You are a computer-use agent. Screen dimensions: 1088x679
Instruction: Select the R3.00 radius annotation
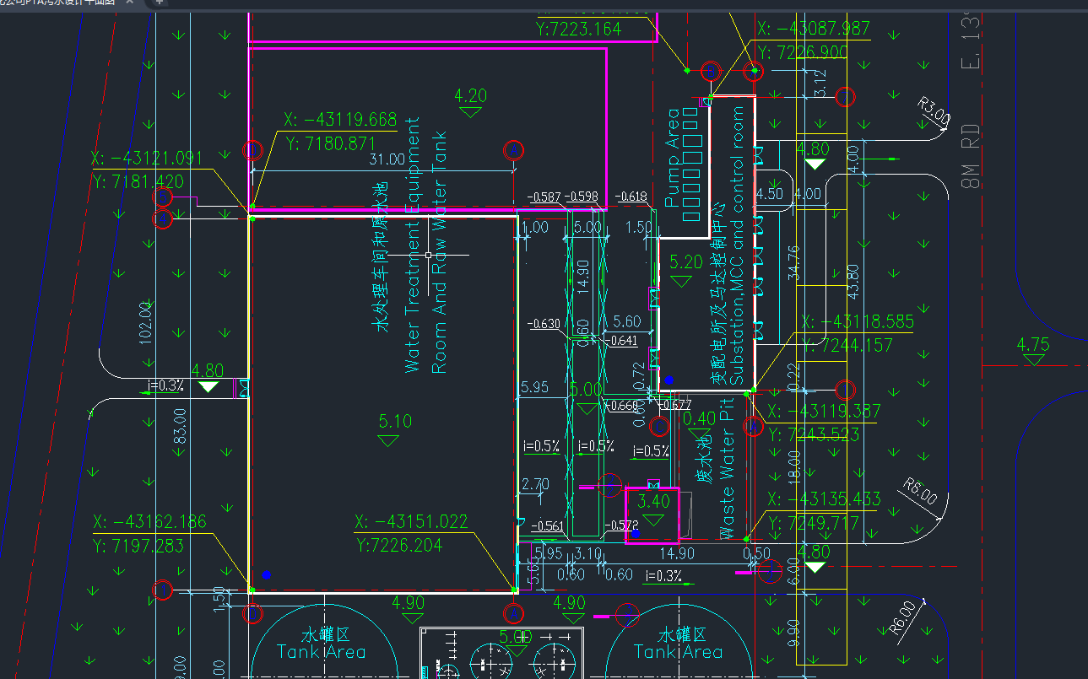point(934,110)
